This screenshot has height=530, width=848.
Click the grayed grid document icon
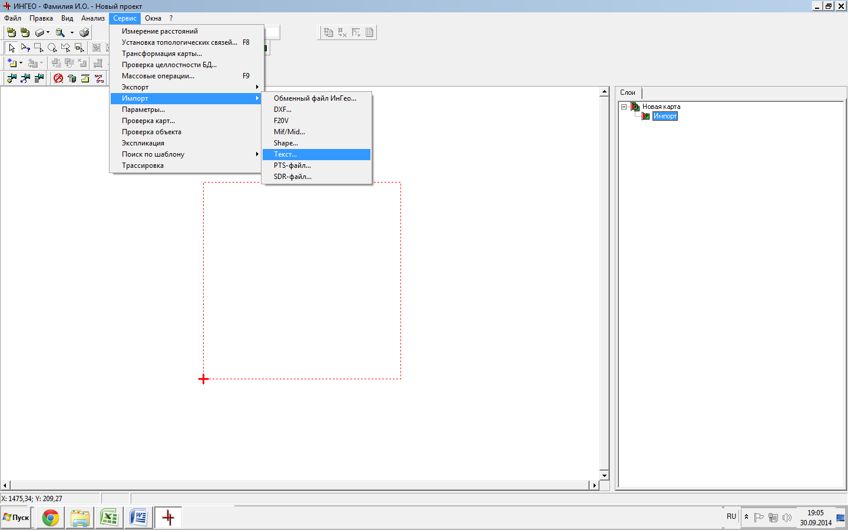[x=369, y=32]
